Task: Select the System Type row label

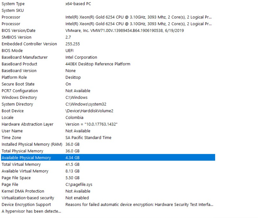Action: point(13,4)
